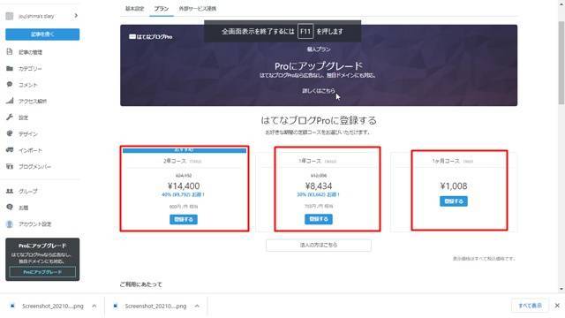The image size is (565, 318).
Task: Select the プラン tab
Action: tap(161, 8)
